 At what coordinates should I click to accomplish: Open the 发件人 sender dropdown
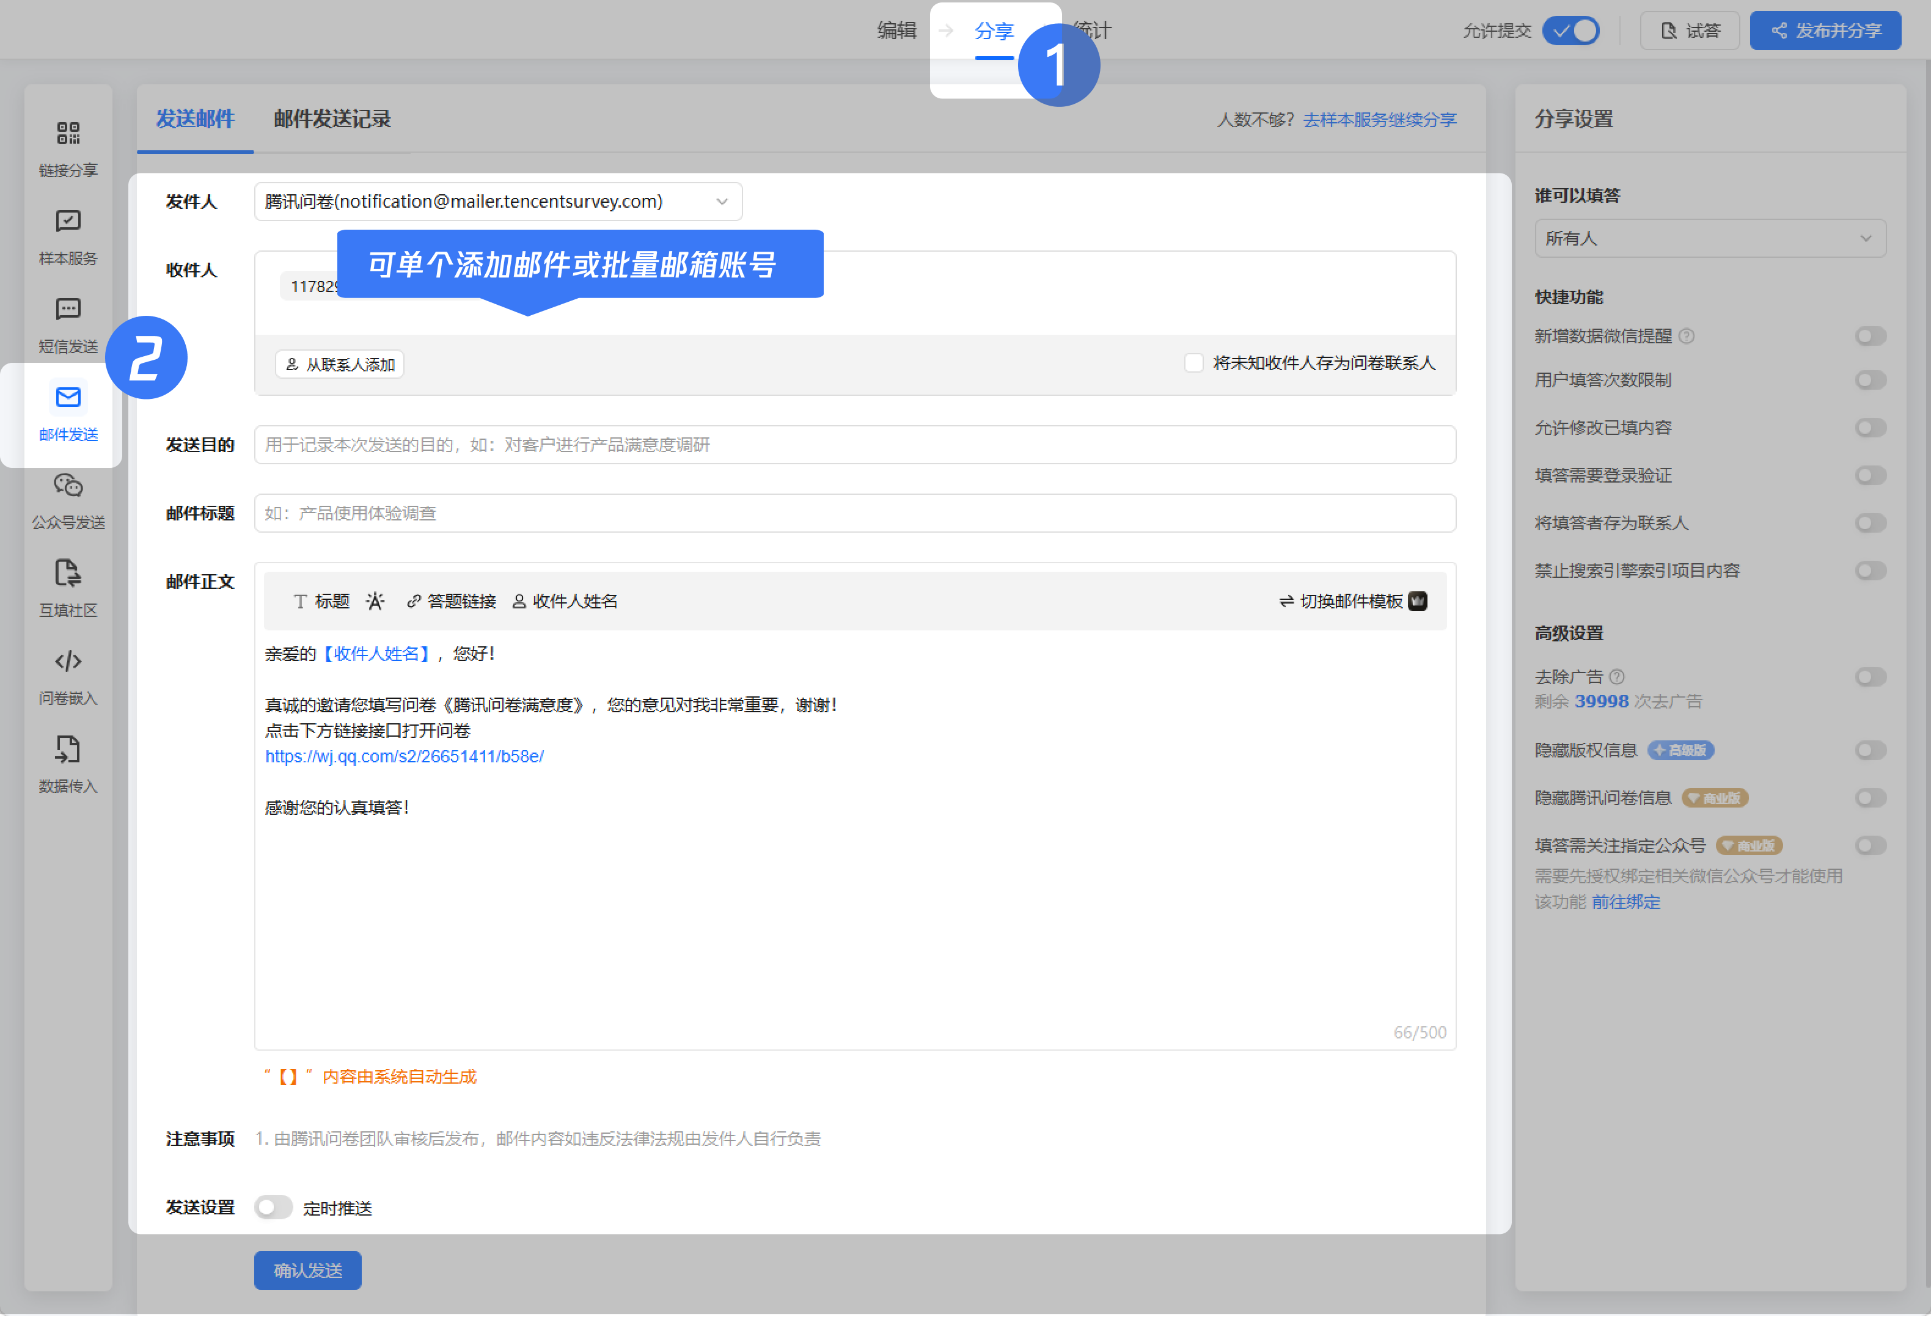497,202
